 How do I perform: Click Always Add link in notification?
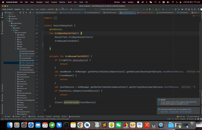tap(174, 112)
